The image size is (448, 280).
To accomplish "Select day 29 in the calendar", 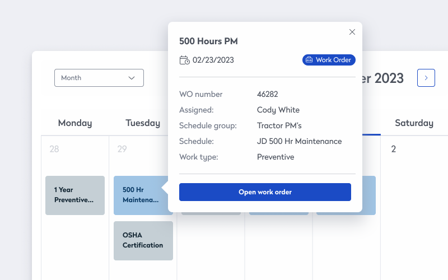I will coord(122,149).
